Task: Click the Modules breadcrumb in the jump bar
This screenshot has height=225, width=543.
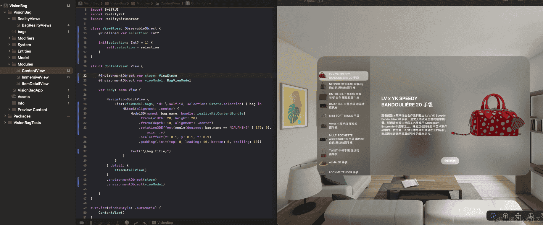Action: [140, 3]
